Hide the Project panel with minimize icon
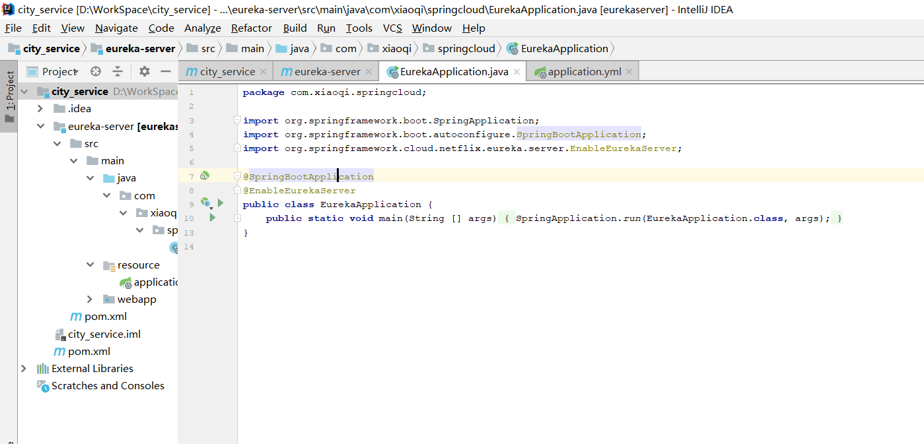The height and width of the screenshot is (444, 924). pos(166,71)
